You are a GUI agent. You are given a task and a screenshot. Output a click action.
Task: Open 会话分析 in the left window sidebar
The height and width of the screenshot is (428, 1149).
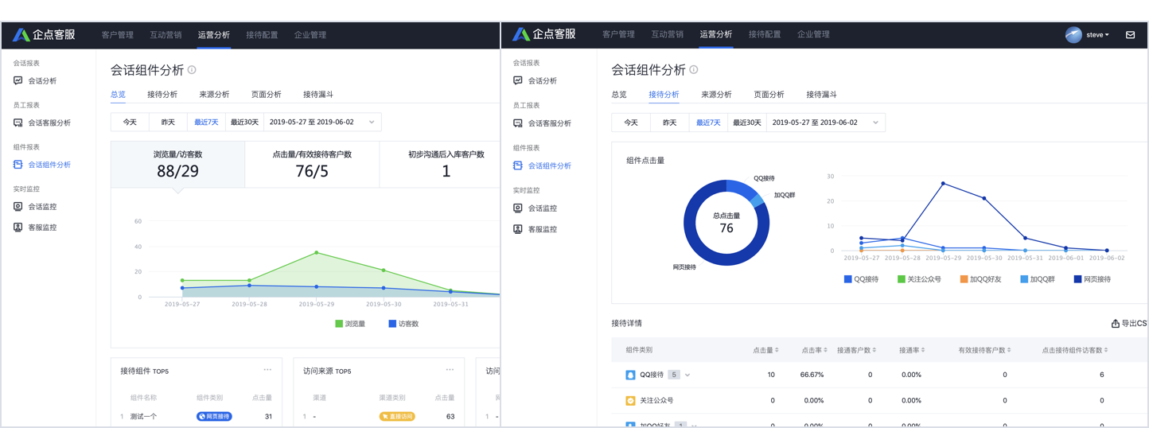[x=35, y=81]
